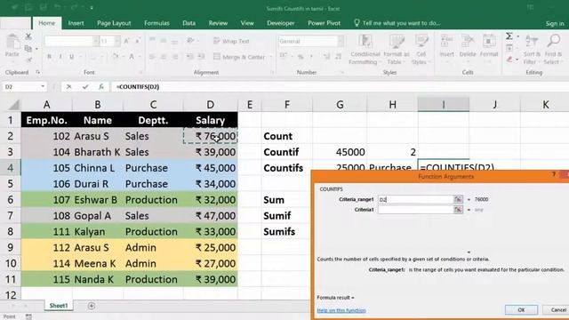Viewport: 569px width, 320px height.
Task: Open the Review ribbon tab
Action: coord(218,23)
